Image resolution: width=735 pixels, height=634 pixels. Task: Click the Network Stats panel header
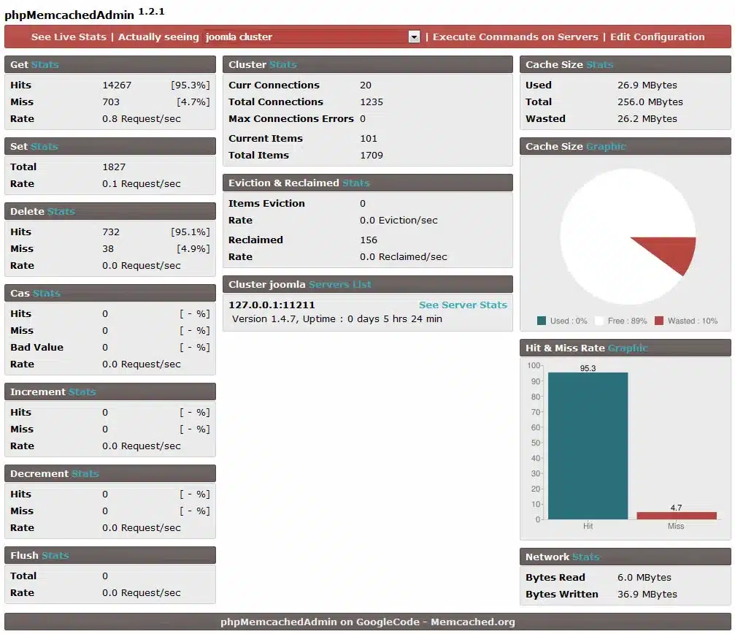tap(625, 557)
